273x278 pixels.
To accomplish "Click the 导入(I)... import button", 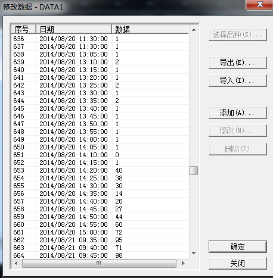I will (237, 80).
